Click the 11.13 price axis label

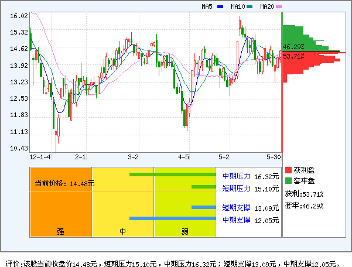19,132
